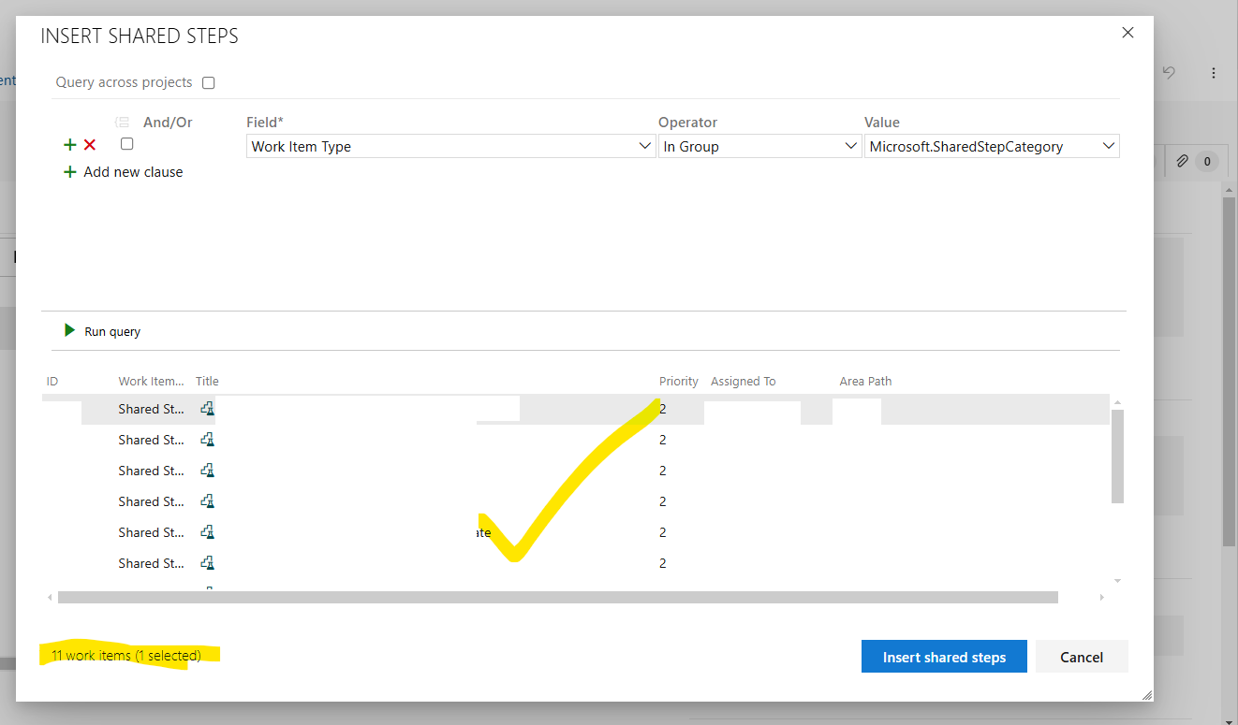Remove the clause with the red X icon
Screen dimensions: 1238x725
click(x=90, y=145)
